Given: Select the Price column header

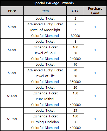Looking at the screenshot, I should pyautogui.click(x=12, y=11).
